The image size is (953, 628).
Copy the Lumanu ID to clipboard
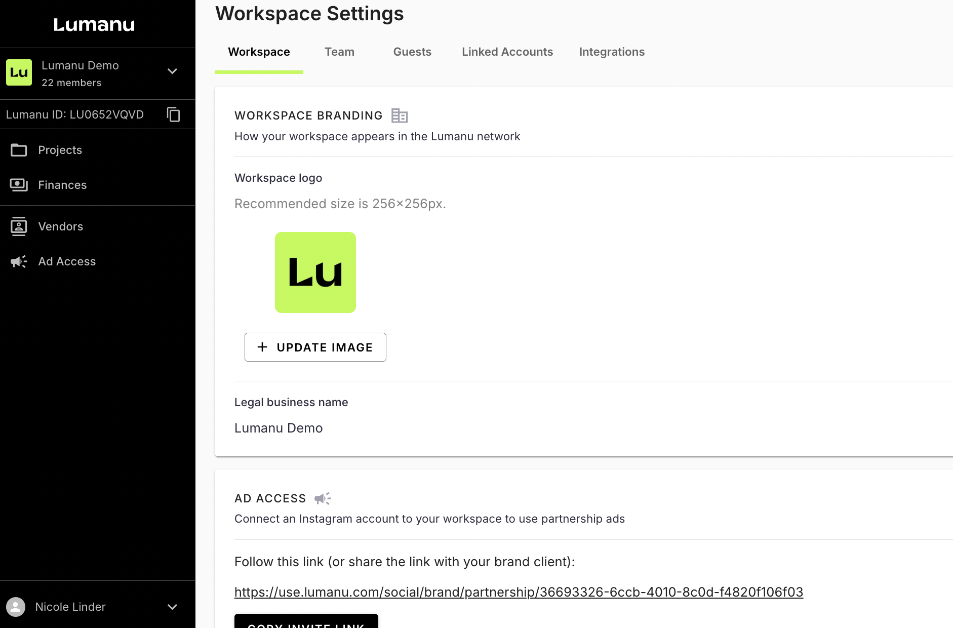173,114
